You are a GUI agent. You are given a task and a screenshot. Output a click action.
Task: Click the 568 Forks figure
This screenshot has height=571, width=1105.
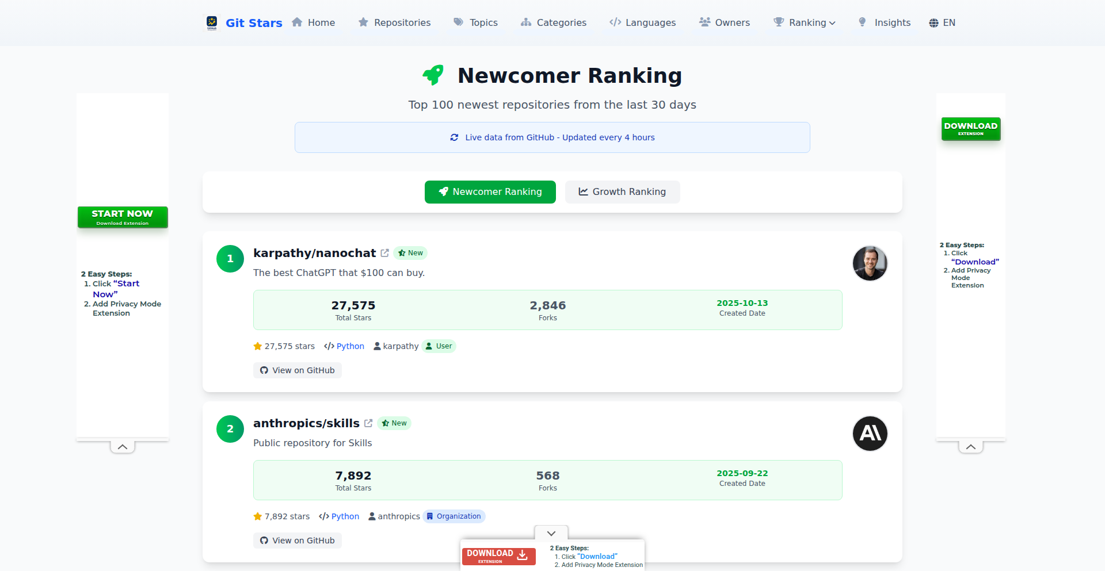[x=548, y=476]
